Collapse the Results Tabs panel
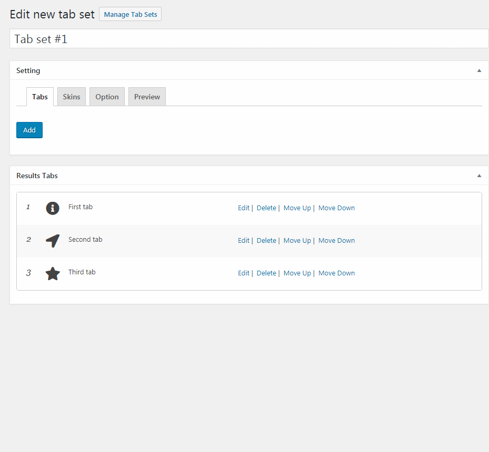The image size is (489, 452). pos(479,176)
